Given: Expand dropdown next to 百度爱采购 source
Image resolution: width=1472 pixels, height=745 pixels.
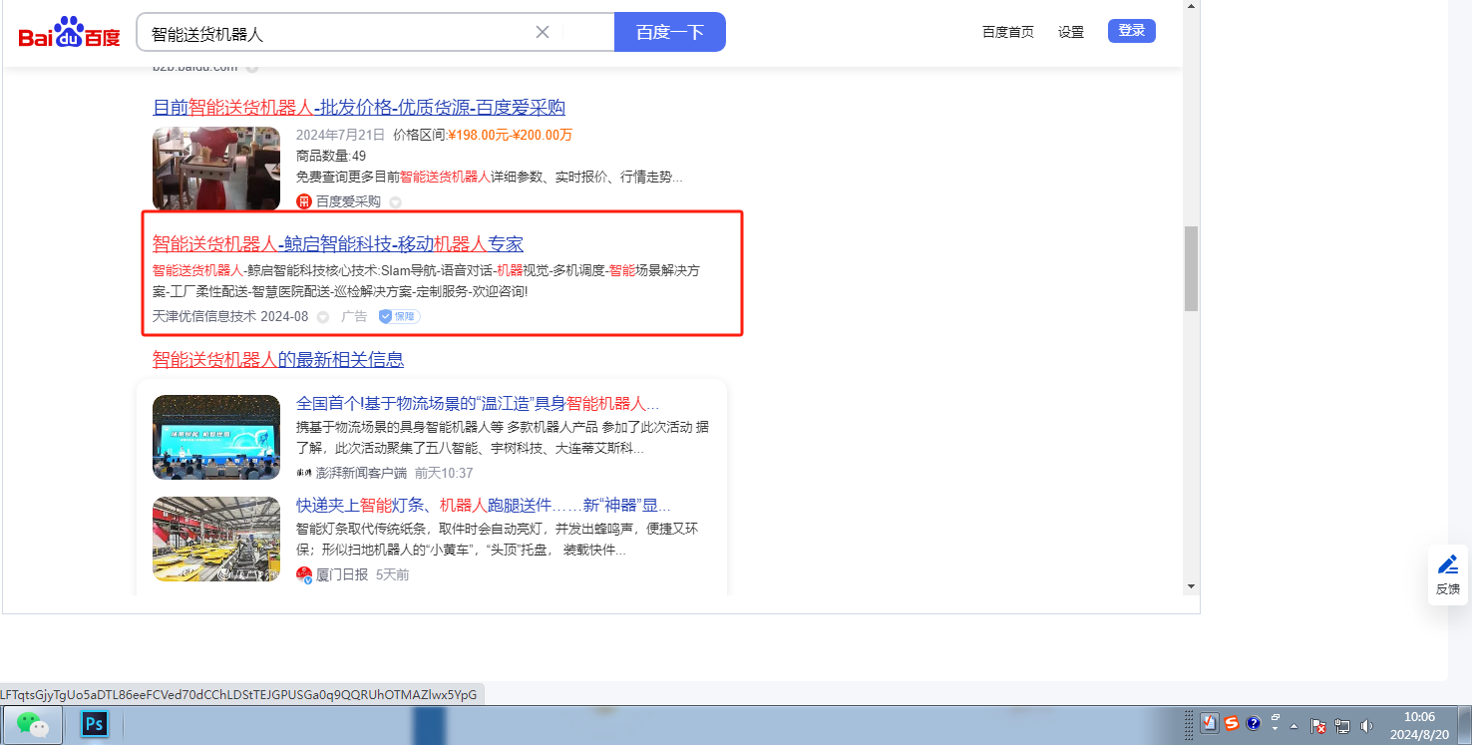Looking at the screenshot, I should 395,202.
